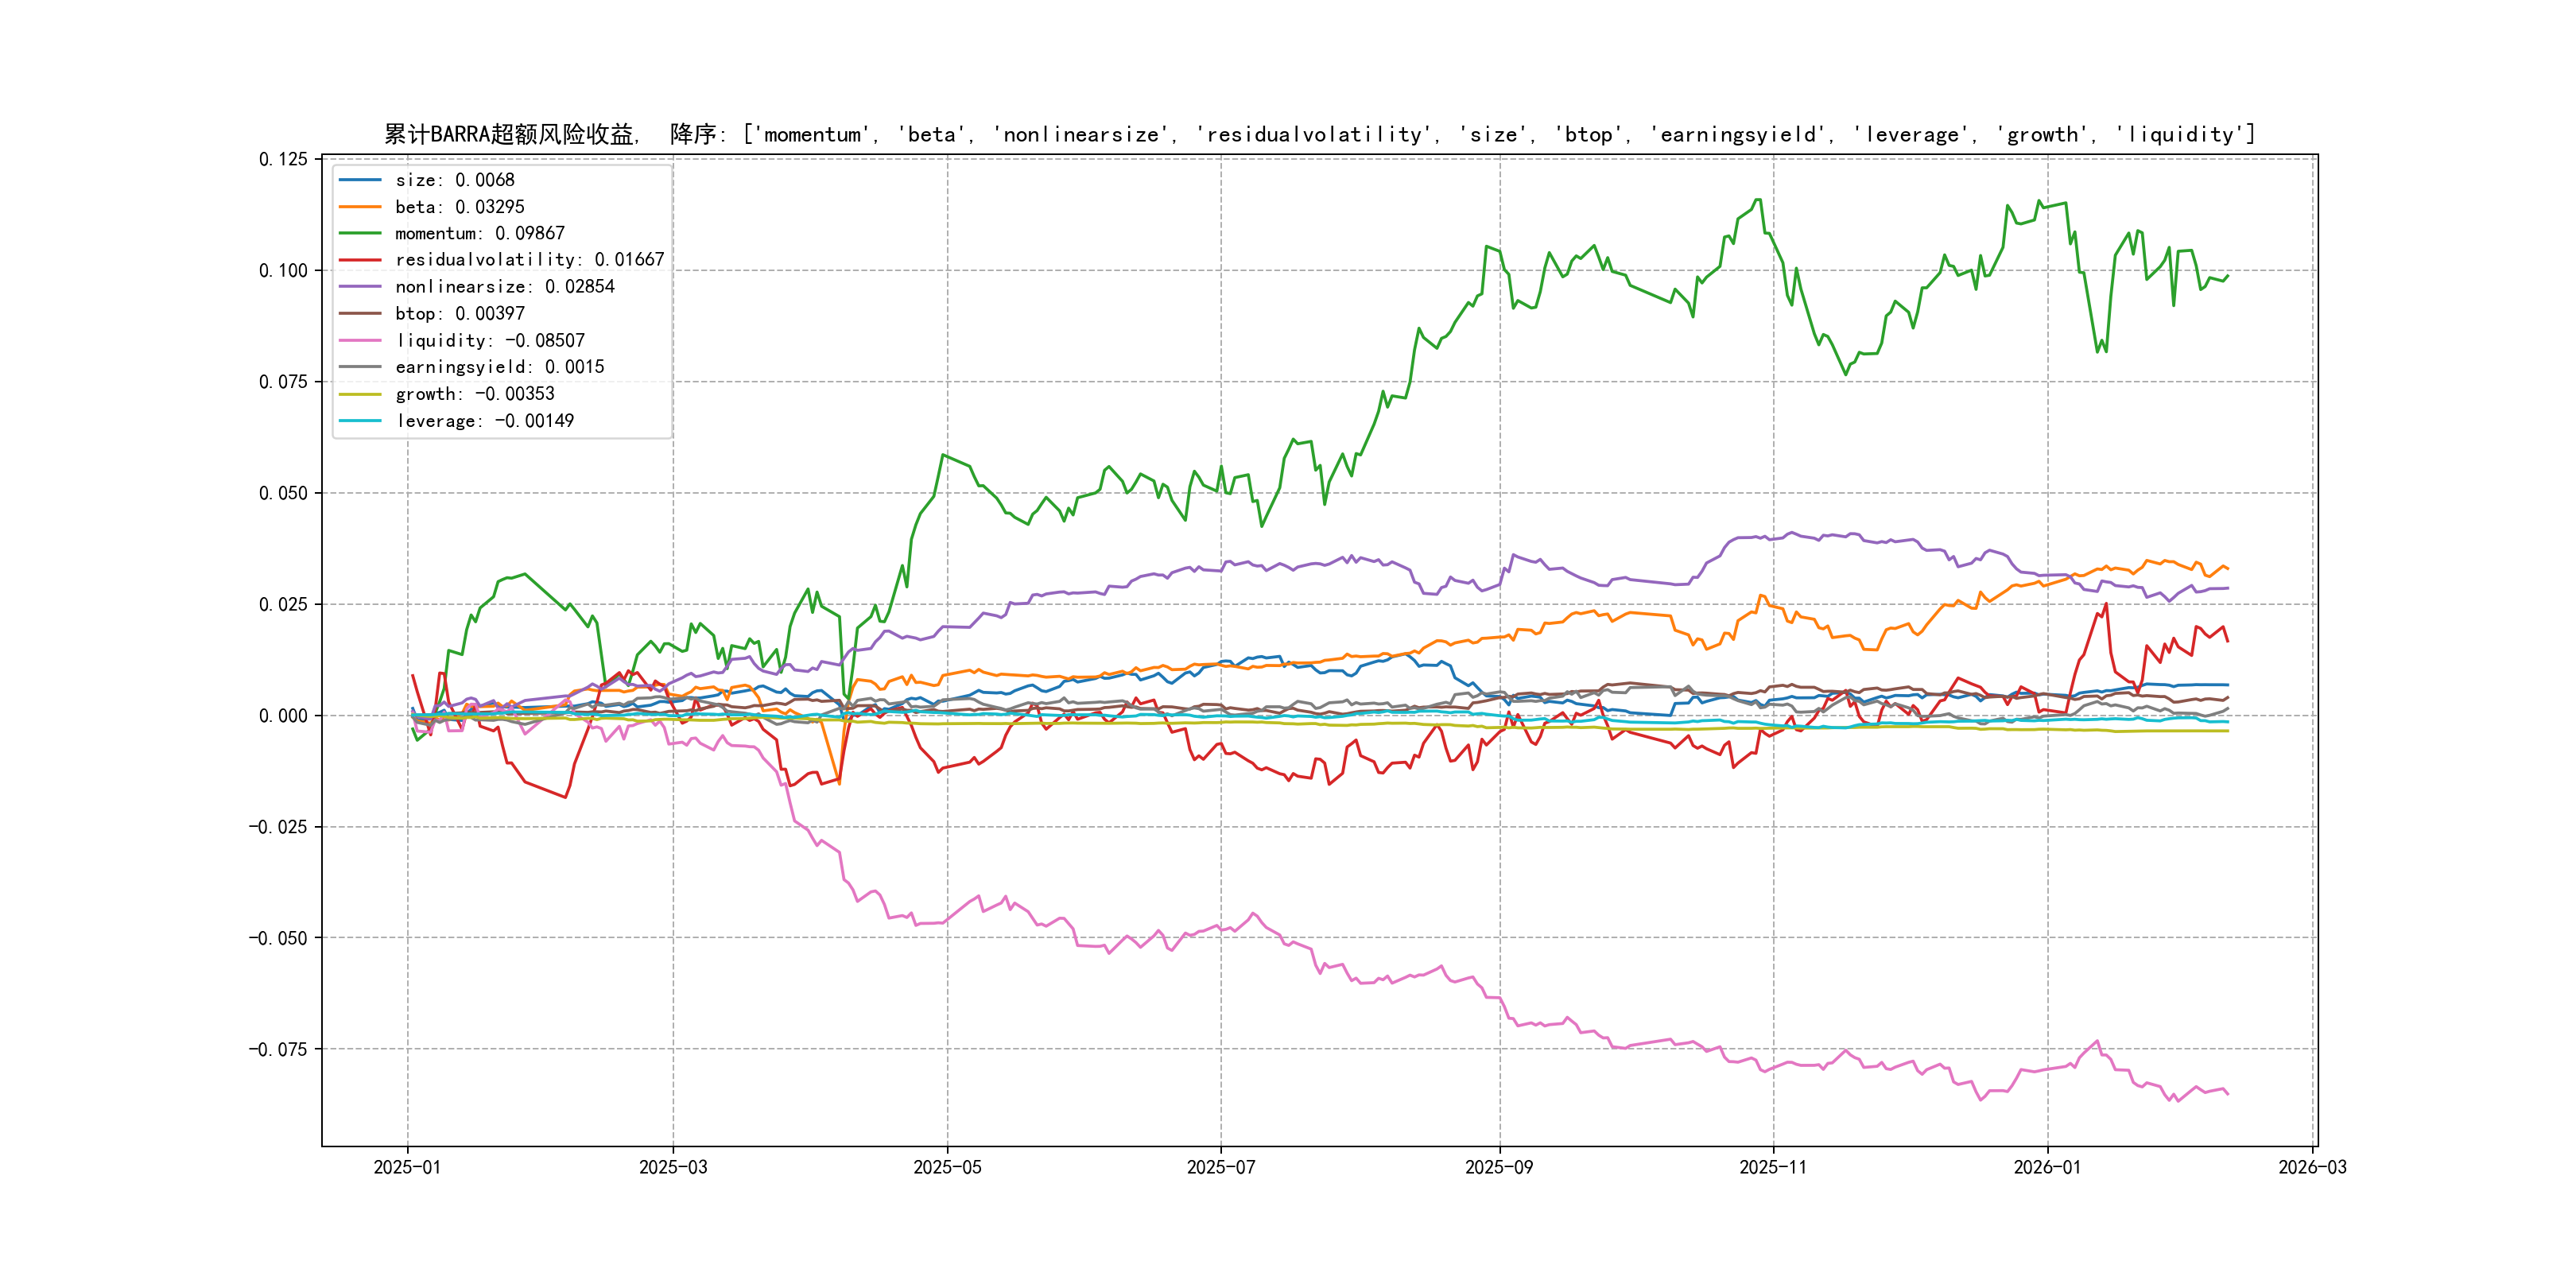Screen dimensions: 2576x1288
Task: Click the 2025-09 x-axis tick label
Action: 1499,1167
